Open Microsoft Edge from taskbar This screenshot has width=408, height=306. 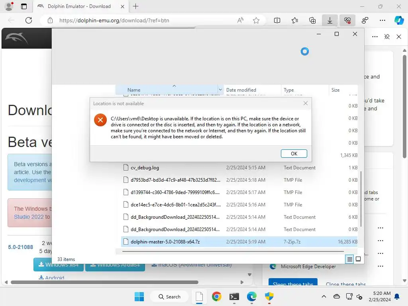pos(252,296)
